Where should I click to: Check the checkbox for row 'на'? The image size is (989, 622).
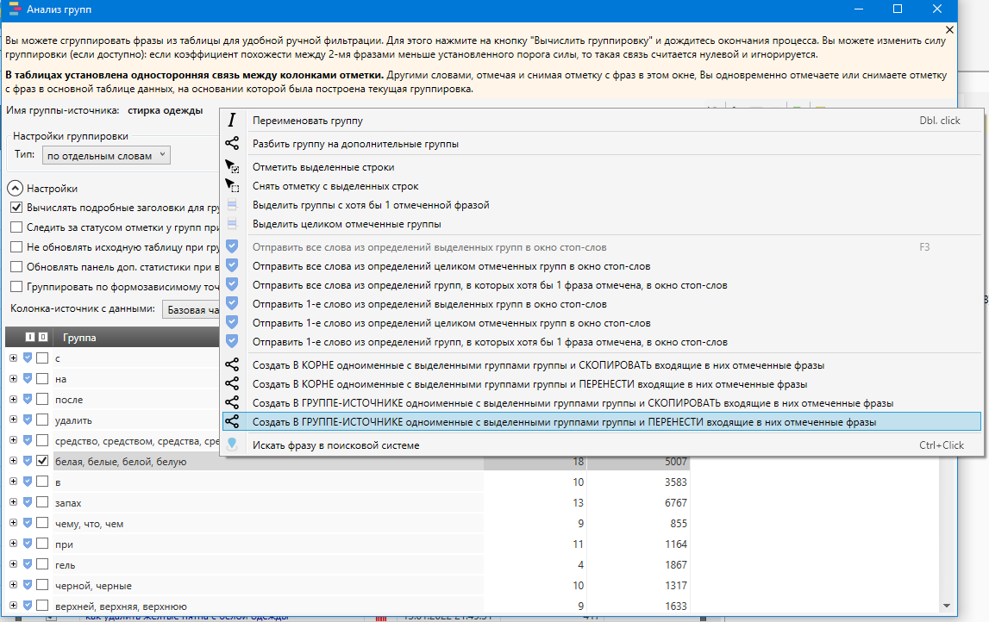coord(42,378)
